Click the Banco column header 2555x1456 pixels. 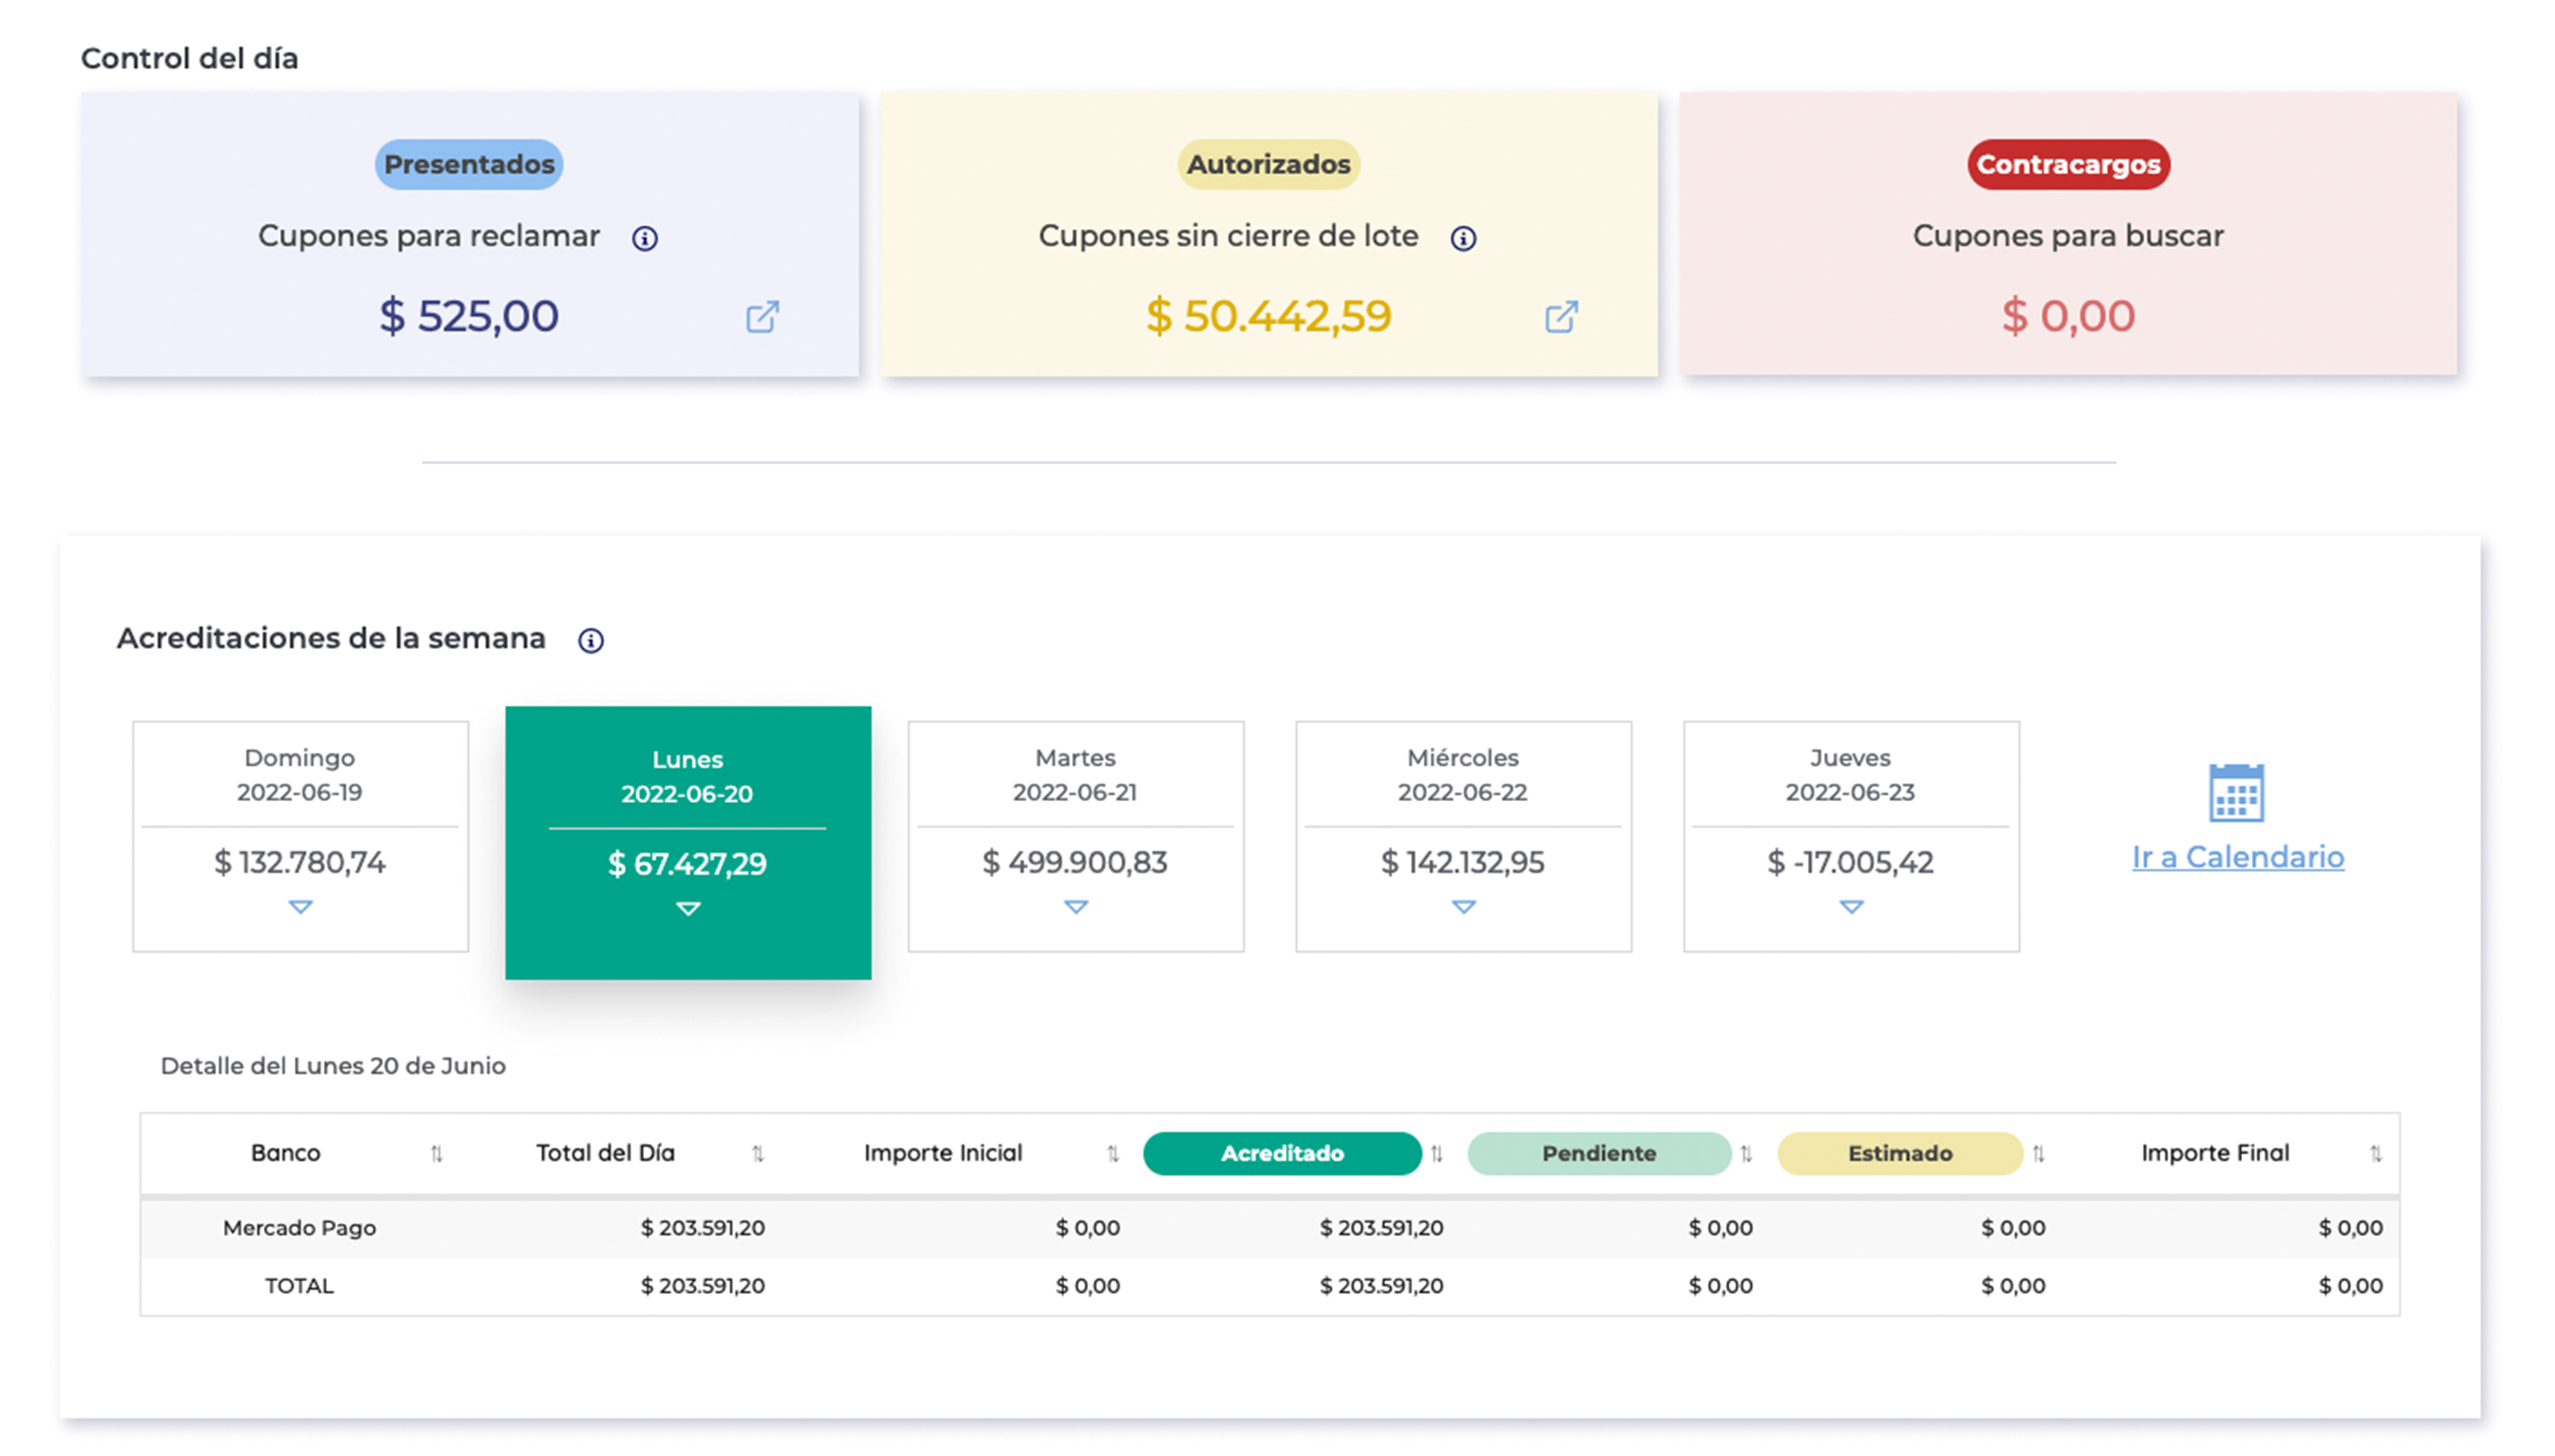(x=286, y=1153)
